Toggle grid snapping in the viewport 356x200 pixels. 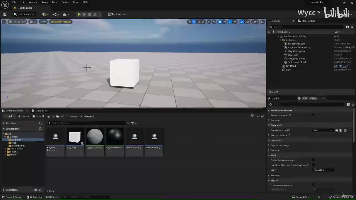point(220,22)
